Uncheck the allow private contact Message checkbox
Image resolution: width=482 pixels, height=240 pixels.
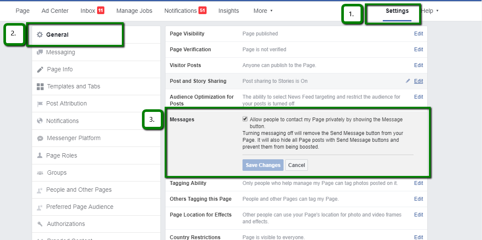(x=245, y=119)
